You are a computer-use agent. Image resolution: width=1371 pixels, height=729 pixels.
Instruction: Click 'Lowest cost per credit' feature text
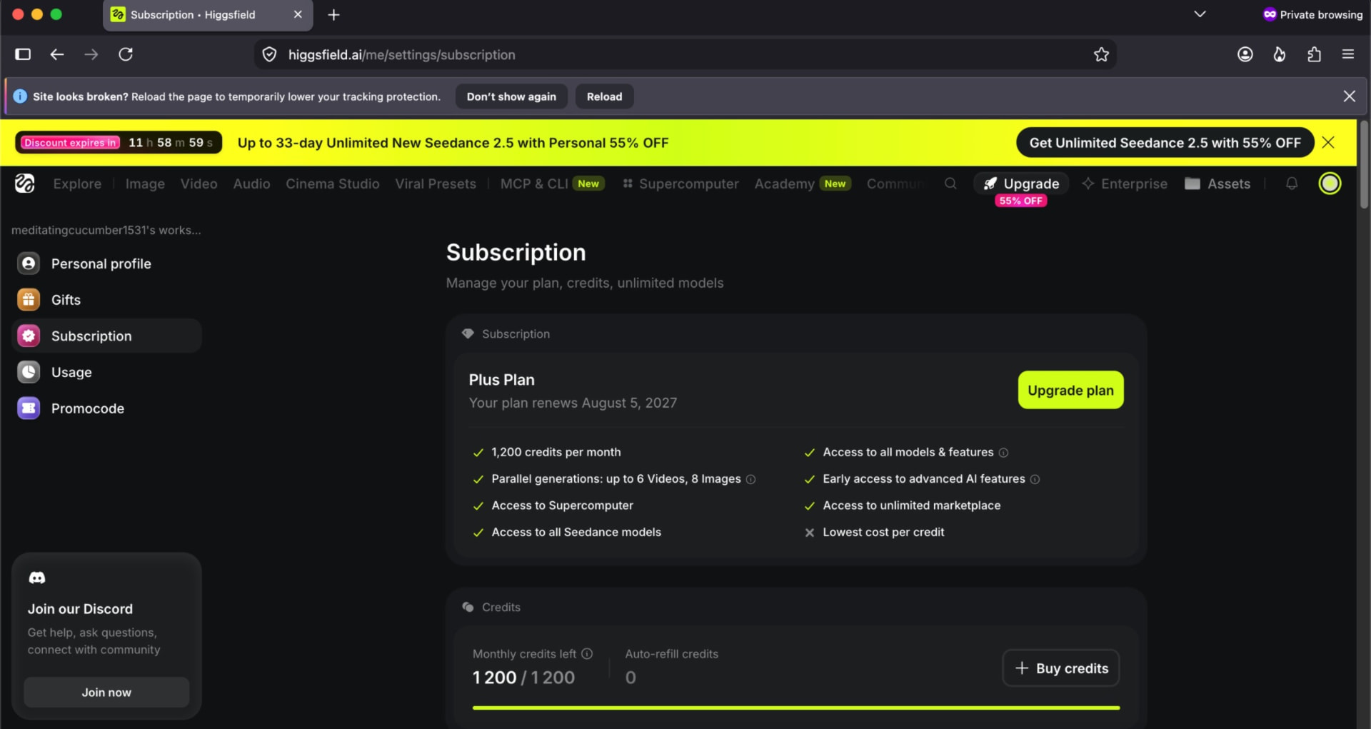click(883, 532)
